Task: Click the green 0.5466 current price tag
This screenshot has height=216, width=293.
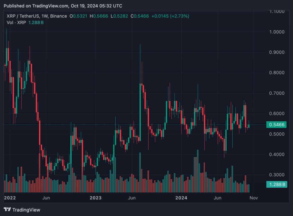Action: (277, 125)
